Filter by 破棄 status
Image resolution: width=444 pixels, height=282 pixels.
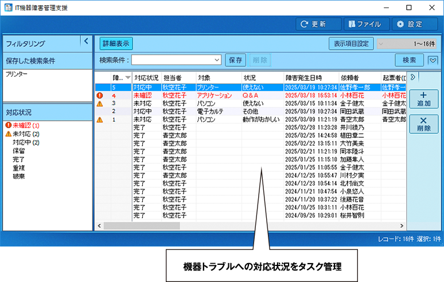click(x=19, y=176)
